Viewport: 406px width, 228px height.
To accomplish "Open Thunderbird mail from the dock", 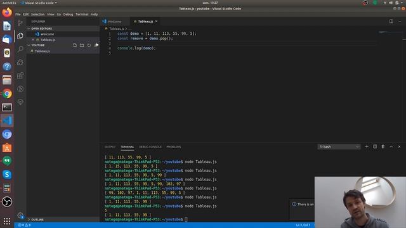I will (x=7, y=39).
